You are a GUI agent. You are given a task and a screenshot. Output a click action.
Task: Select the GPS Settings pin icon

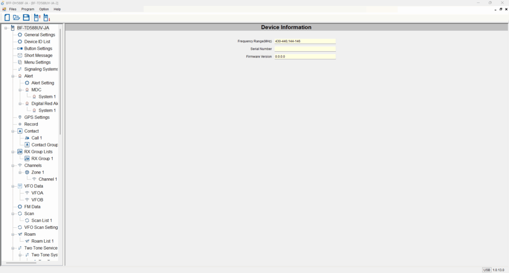20,117
